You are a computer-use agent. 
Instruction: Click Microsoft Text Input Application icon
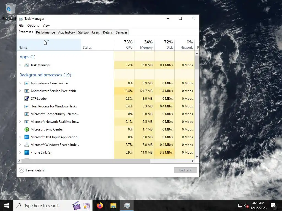[x=27, y=137]
